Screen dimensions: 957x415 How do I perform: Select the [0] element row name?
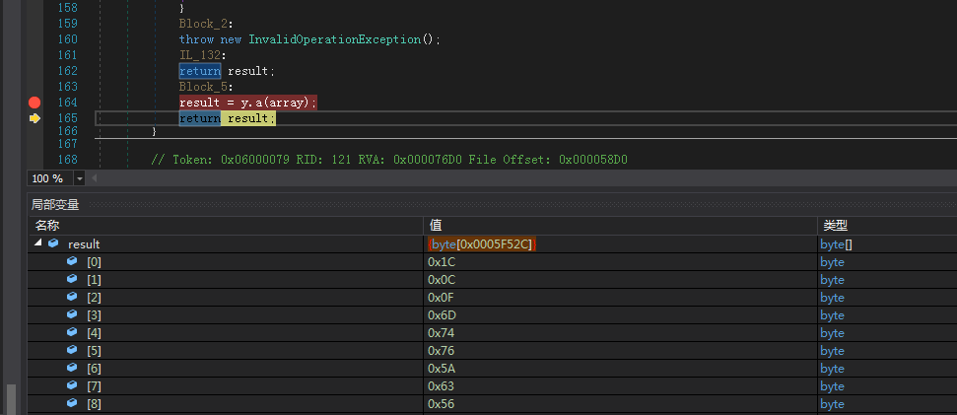[x=94, y=262]
